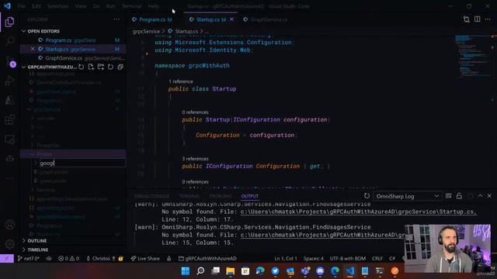
Task: Close the Startup.cs editor tab
Action: point(231,19)
